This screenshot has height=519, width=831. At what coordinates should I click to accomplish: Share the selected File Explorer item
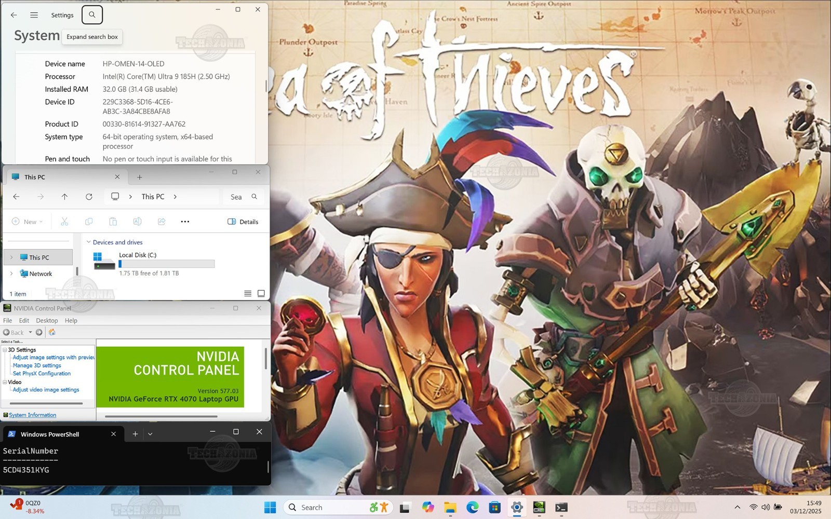[162, 222]
